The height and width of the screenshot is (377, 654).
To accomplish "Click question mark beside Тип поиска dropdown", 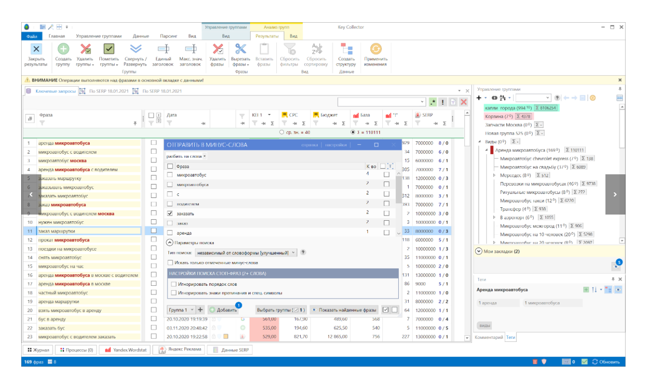I will point(303,253).
